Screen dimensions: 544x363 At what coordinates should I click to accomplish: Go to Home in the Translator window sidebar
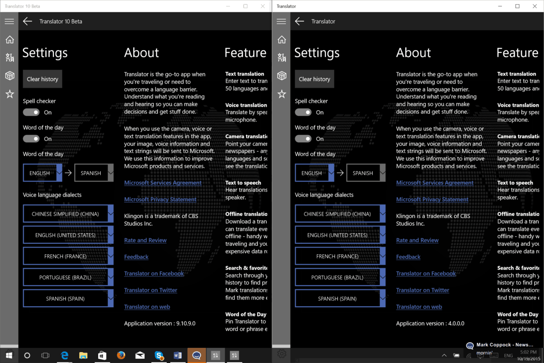pyautogui.click(x=282, y=40)
